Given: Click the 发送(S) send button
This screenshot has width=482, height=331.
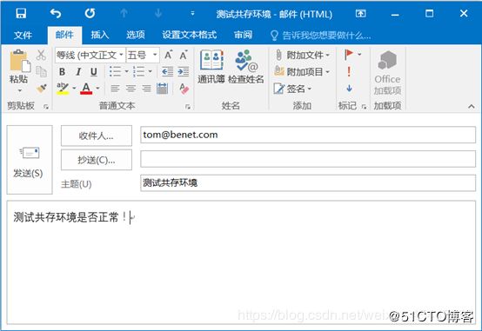Looking at the screenshot, I should pyautogui.click(x=30, y=159).
